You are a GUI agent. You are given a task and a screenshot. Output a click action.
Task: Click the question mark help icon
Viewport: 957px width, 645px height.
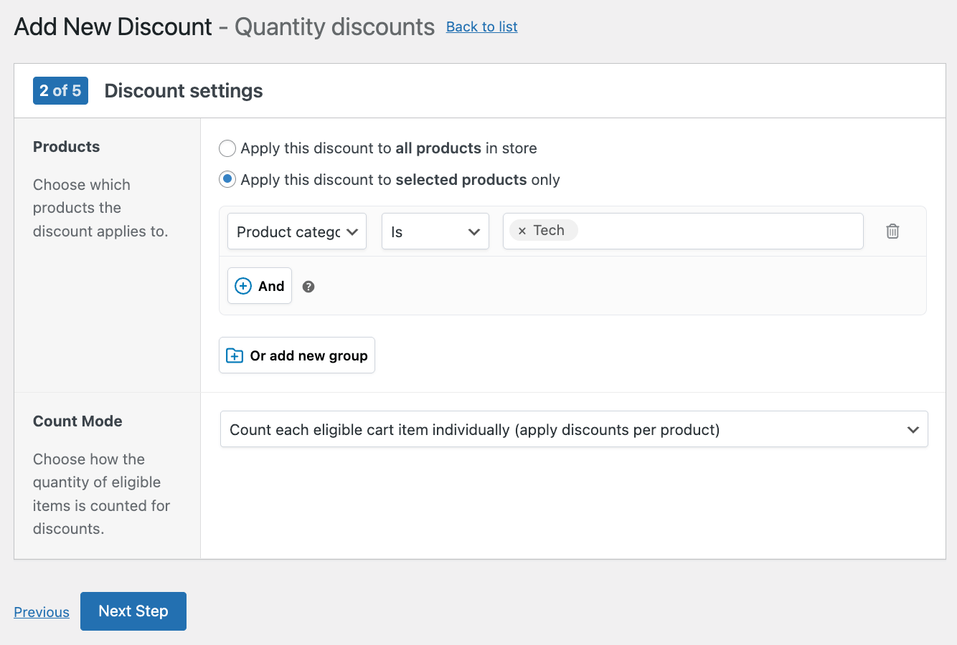coord(308,286)
